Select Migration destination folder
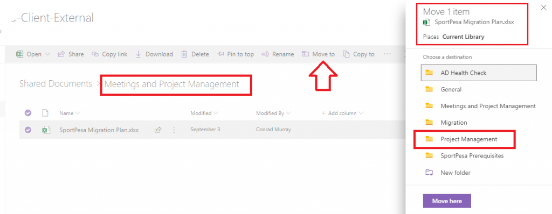This screenshot has height=214, width=552. pyautogui.click(x=479, y=123)
